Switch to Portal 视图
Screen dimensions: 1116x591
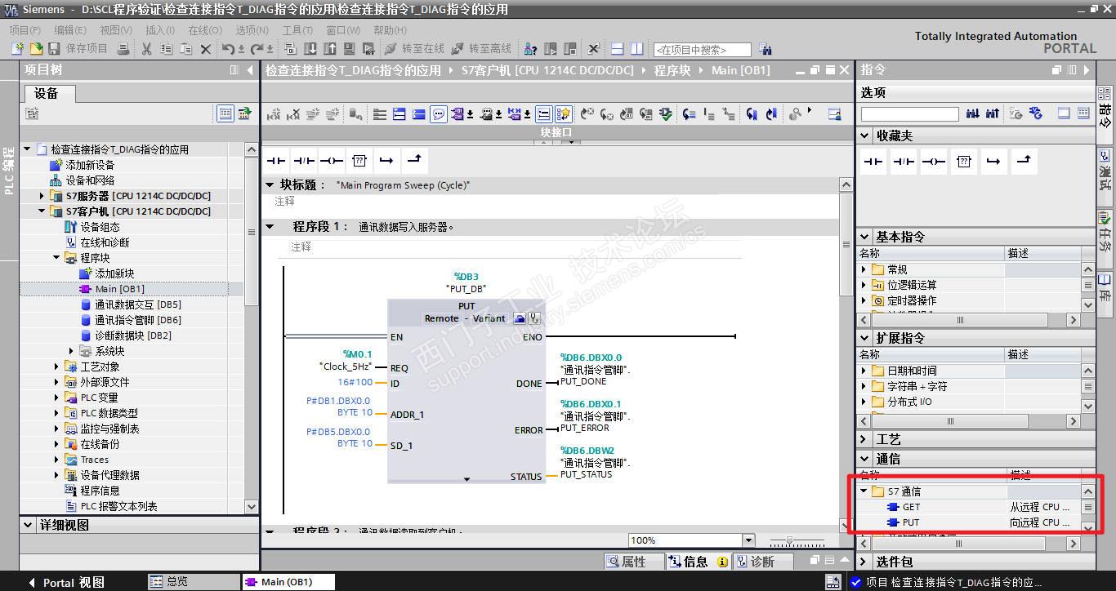click(x=67, y=582)
